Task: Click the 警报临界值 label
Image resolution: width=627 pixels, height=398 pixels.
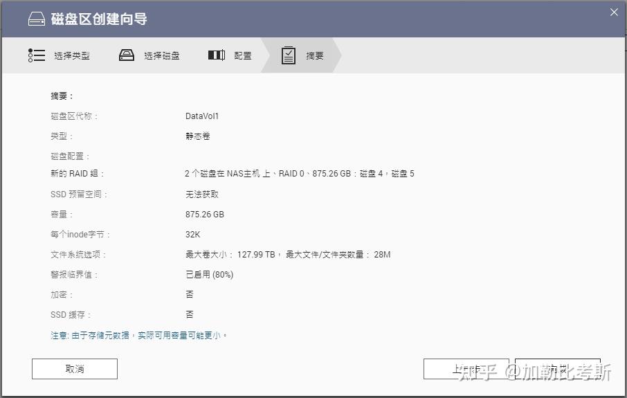Action: (74, 274)
